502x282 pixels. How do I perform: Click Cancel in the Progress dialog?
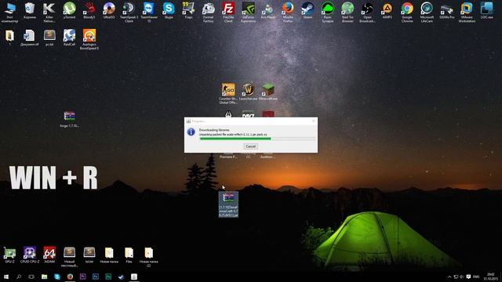(250, 146)
